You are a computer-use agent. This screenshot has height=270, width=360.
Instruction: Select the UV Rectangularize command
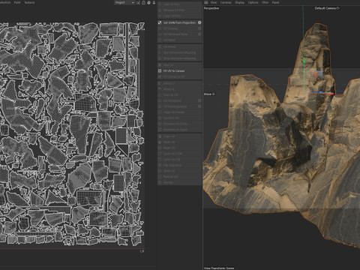coord(179,106)
